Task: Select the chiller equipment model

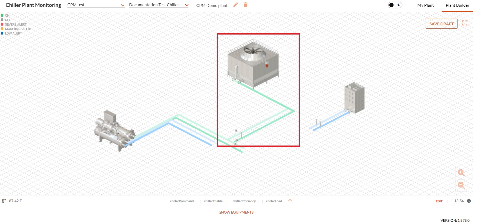Action: tap(114, 130)
